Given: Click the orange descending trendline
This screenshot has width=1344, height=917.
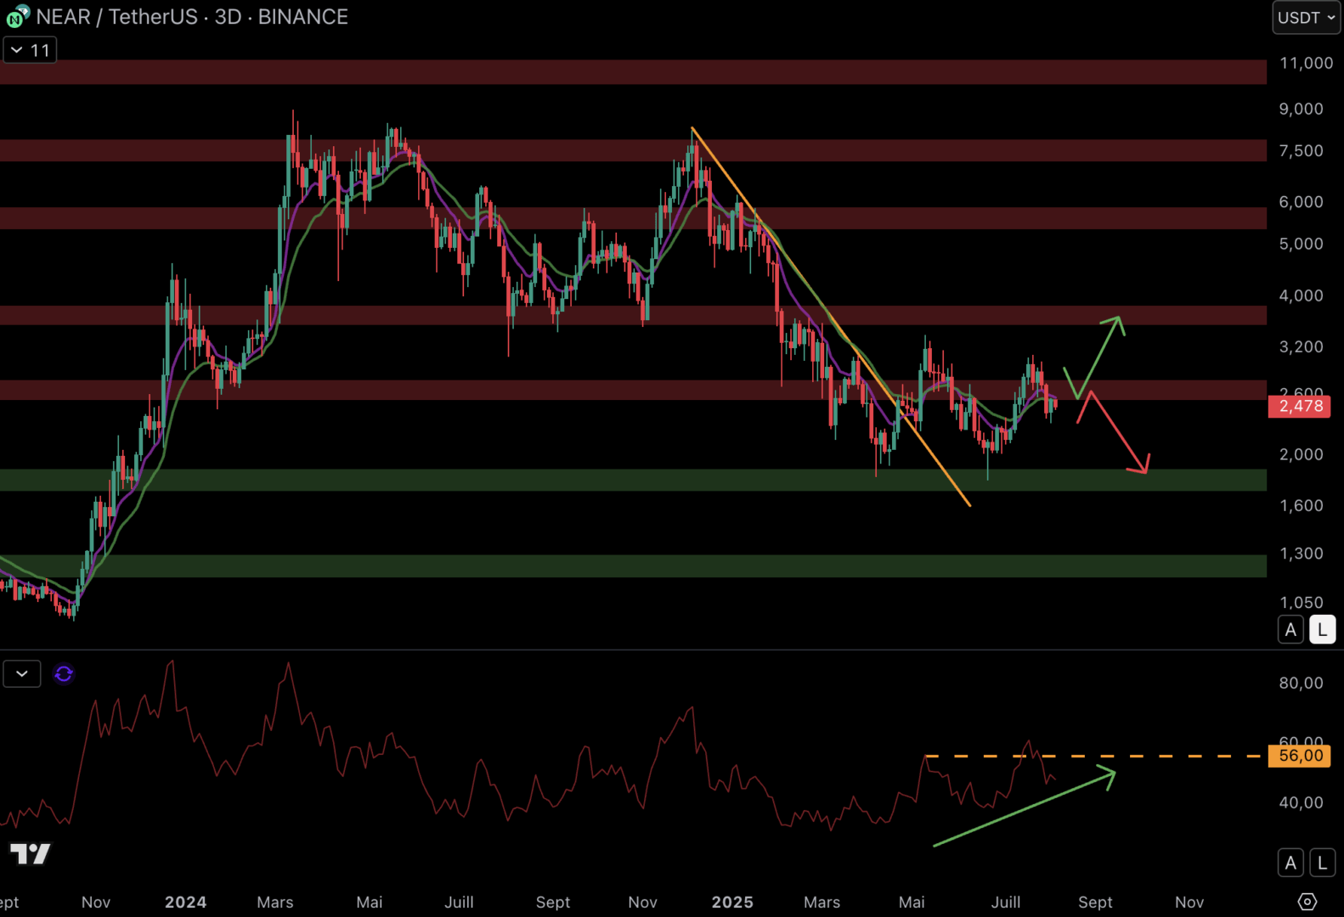Looking at the screenshot, I should tap(831, 317).
